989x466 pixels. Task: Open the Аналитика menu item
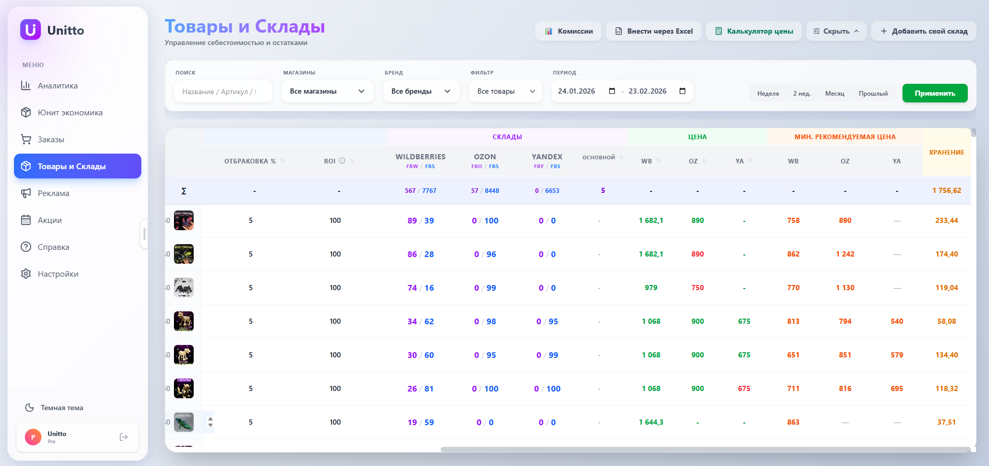pyautogui.click(x=26, y=85)
